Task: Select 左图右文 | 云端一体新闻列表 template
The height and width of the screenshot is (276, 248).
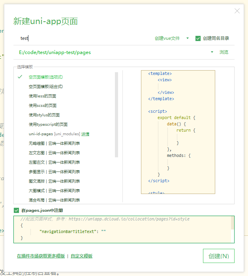Action: (x=54, y=162)
